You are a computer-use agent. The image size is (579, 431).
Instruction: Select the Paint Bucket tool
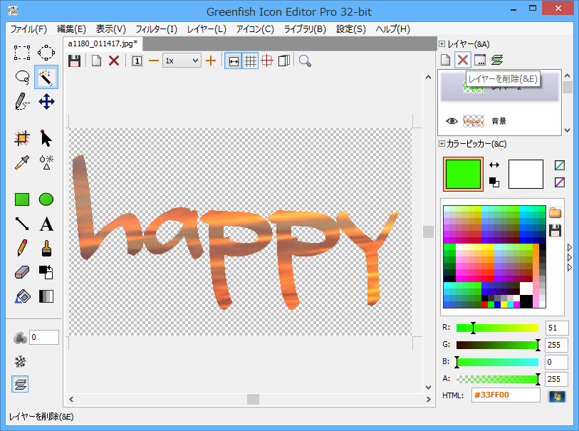click(22, 296)
